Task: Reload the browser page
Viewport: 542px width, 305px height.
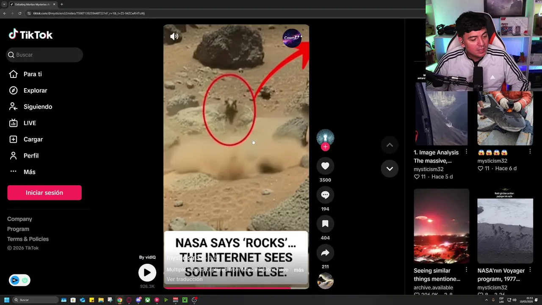Action: tap(20, 13)
